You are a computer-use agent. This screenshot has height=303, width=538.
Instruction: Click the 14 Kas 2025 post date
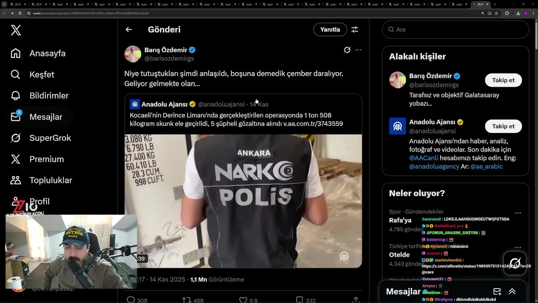click(x=168, y=279)
